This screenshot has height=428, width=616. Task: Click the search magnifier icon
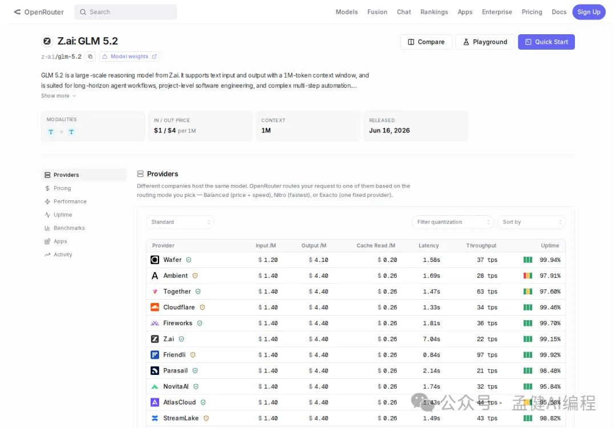(x=83, y=12)
